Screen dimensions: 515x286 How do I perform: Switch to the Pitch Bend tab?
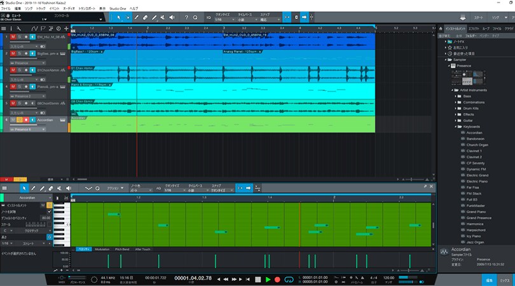tap(122, 249)
